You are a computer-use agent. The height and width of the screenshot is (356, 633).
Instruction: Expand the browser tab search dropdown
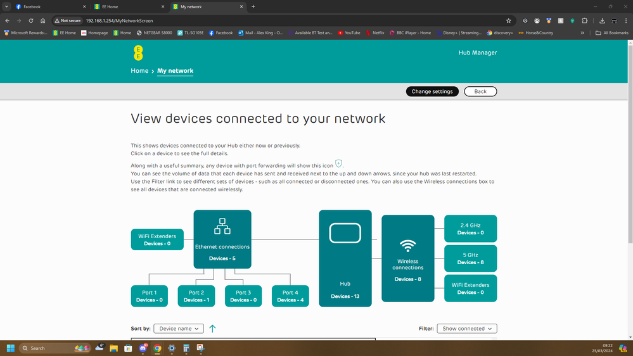click(x=6, y=6)
